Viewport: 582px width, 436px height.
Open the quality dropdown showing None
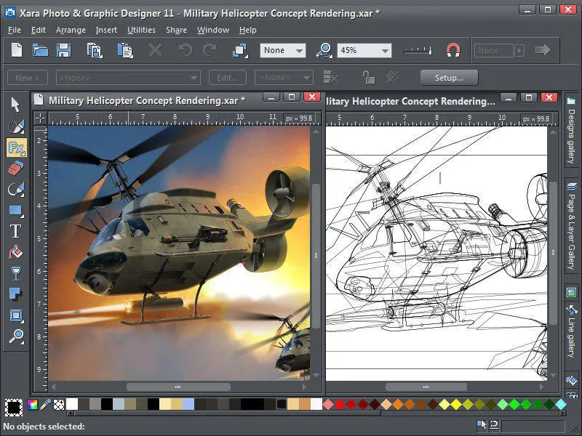tap(283, 50)
